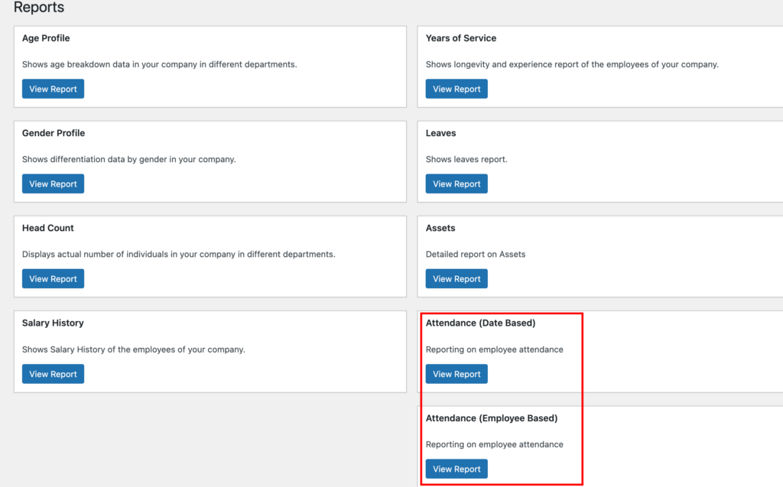Open the Salary History report
This screenshot has height=487, width=783.
coord(53,374)
